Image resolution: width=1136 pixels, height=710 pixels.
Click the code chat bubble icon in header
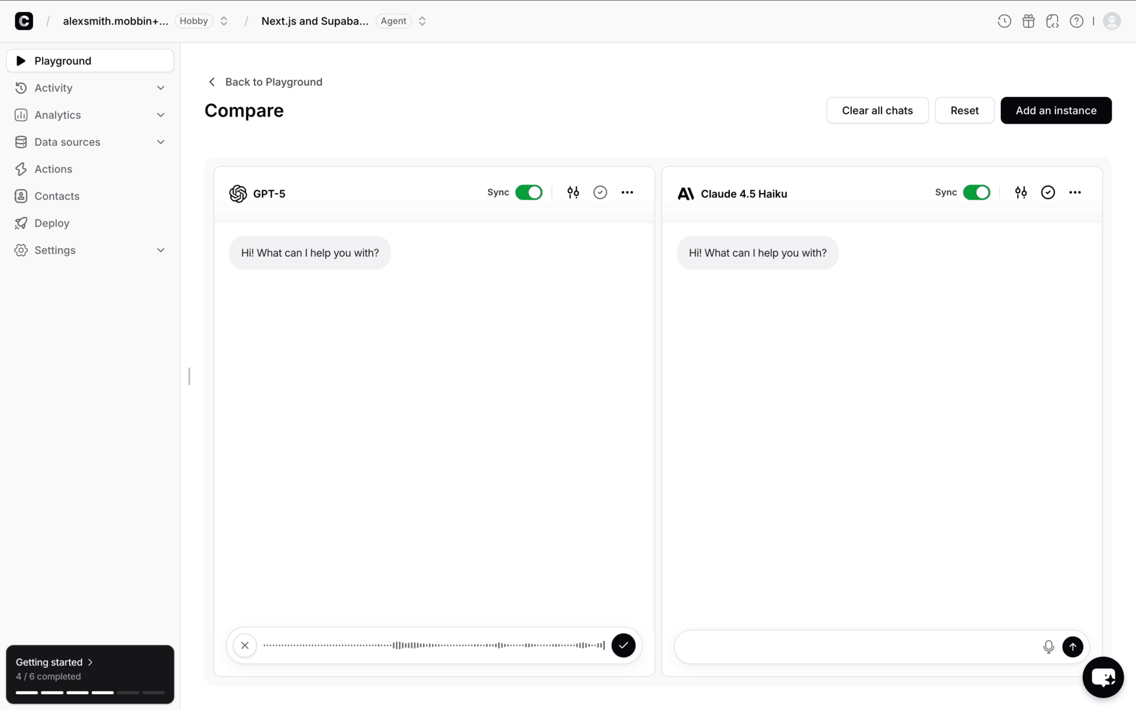click(x=1053, y=21)
